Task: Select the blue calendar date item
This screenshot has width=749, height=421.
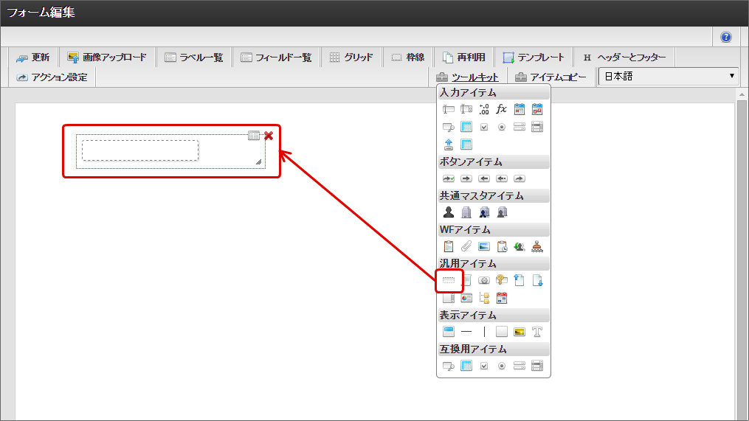Action: [x=520, y=110]
